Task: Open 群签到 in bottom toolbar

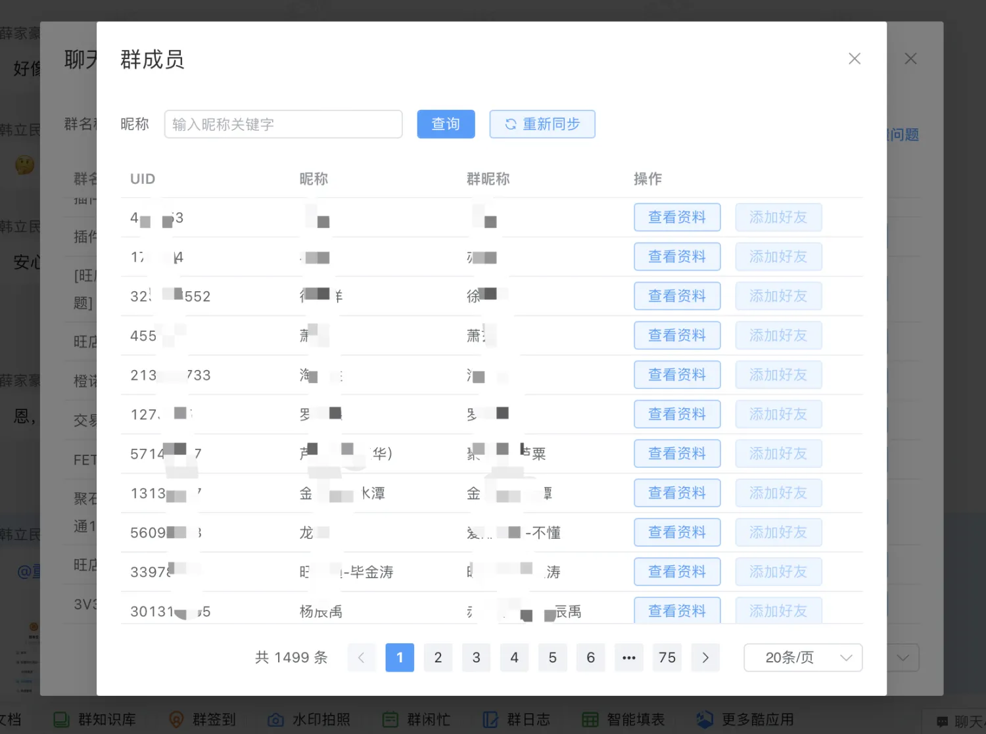Action: (202, 720)
